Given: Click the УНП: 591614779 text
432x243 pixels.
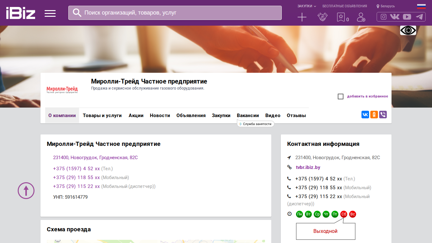Looking at the screenshot, I should click(71, 197).
